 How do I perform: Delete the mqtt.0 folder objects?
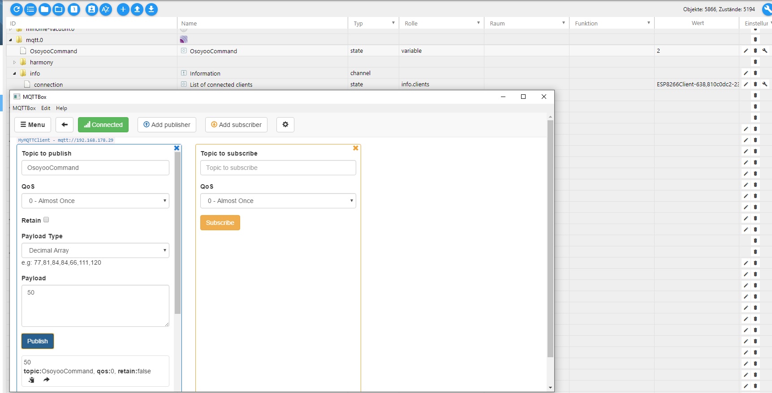point(755,39)
